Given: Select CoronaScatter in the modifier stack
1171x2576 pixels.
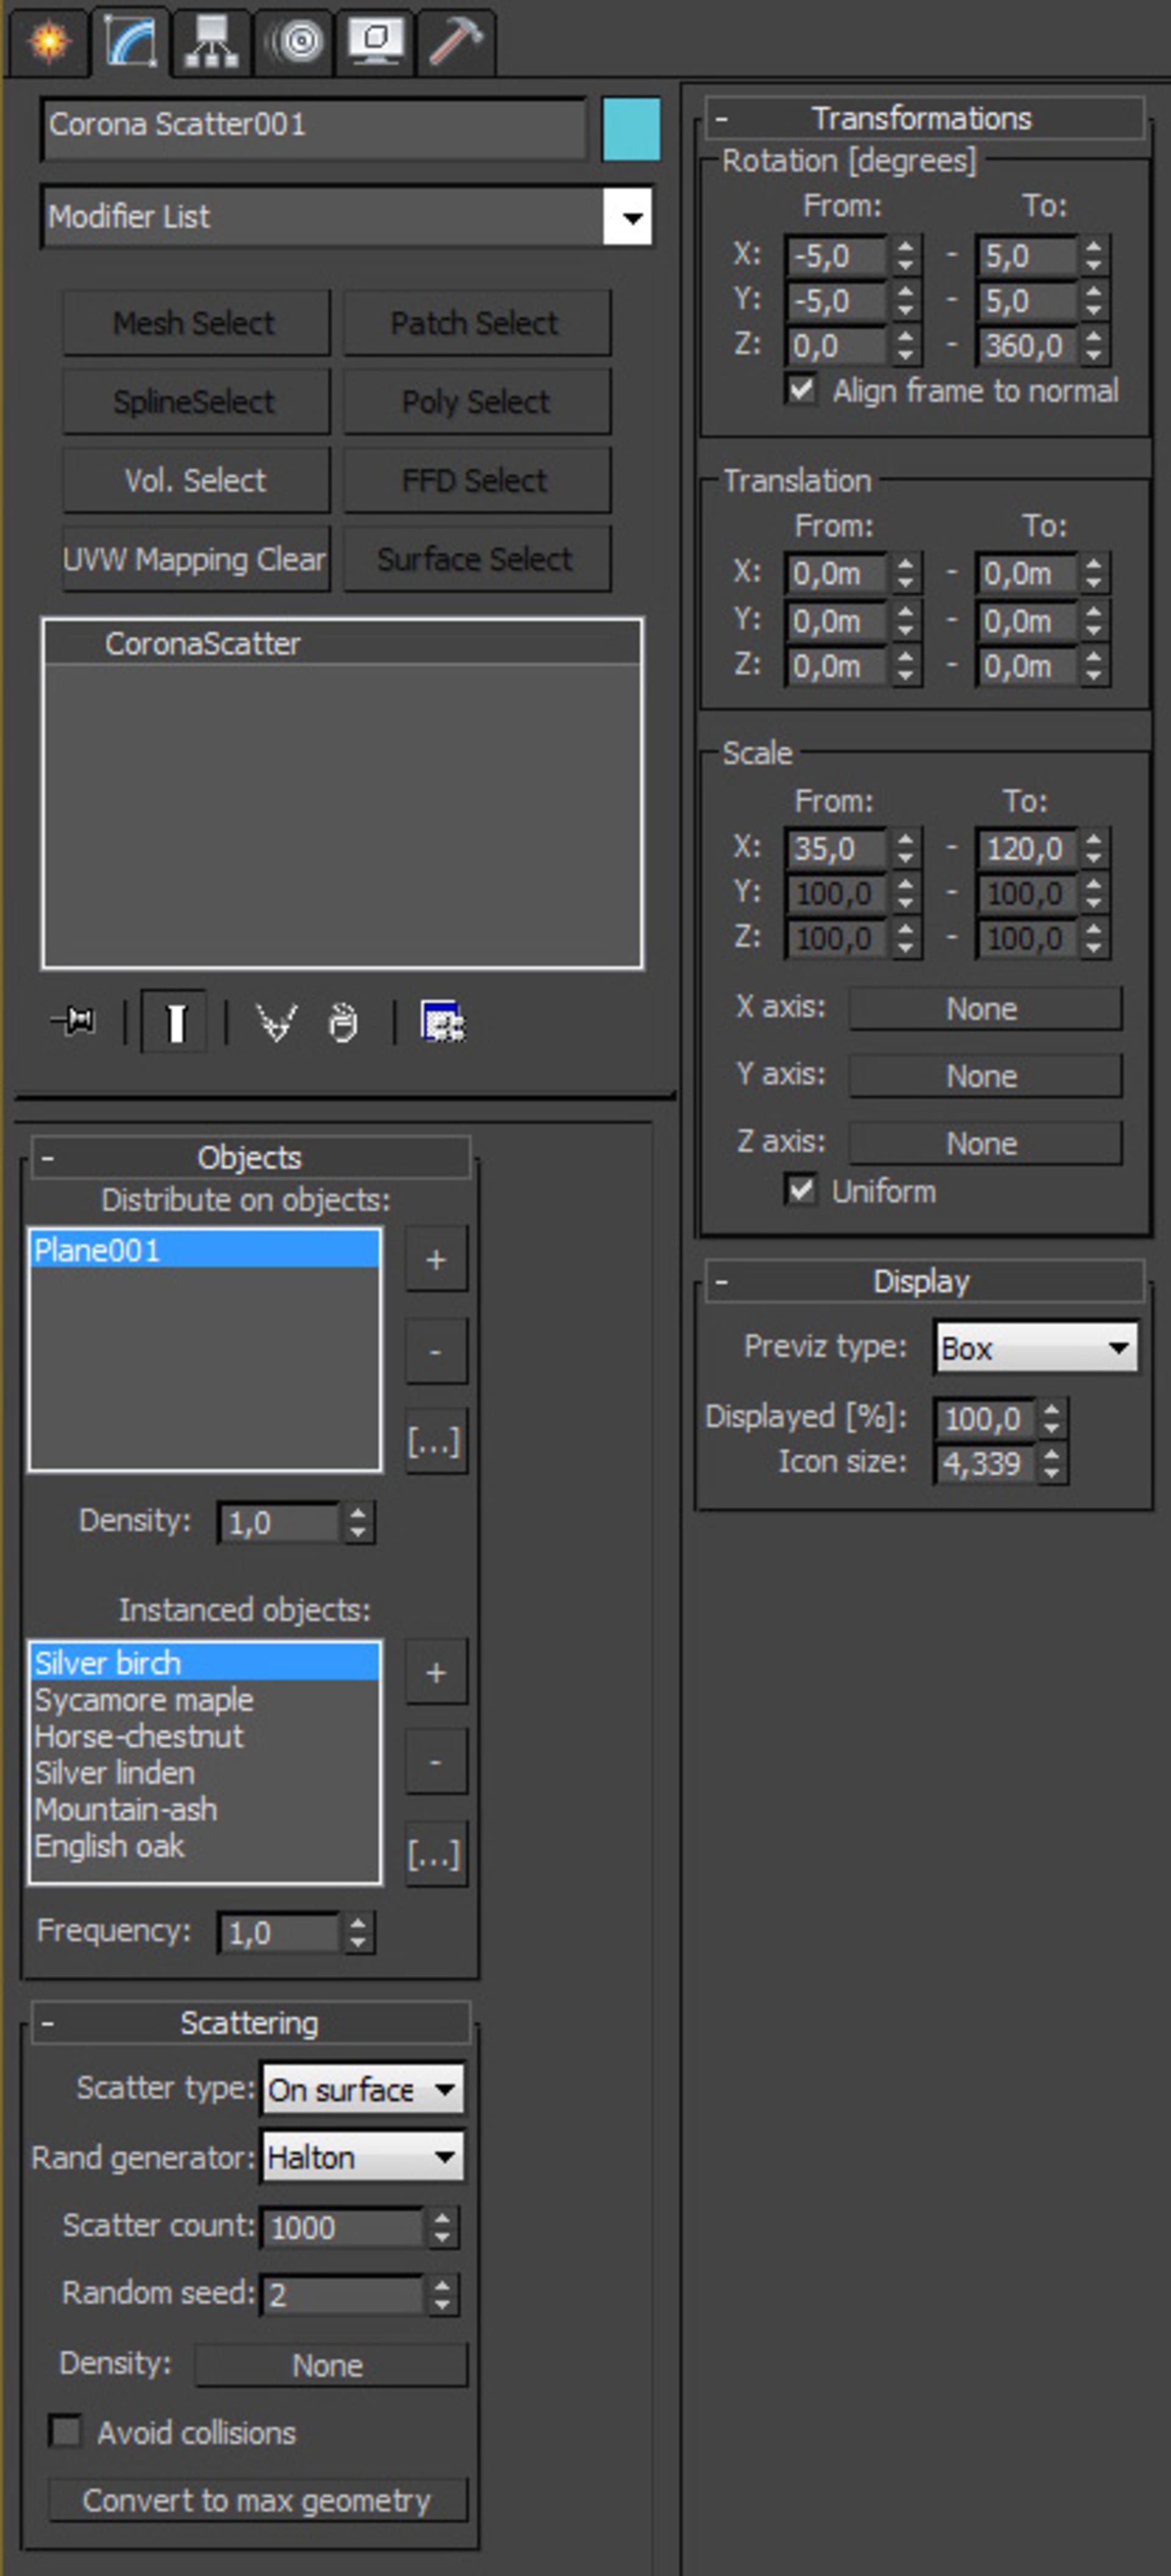Looking at the screenshot, I should coord(342,644).
